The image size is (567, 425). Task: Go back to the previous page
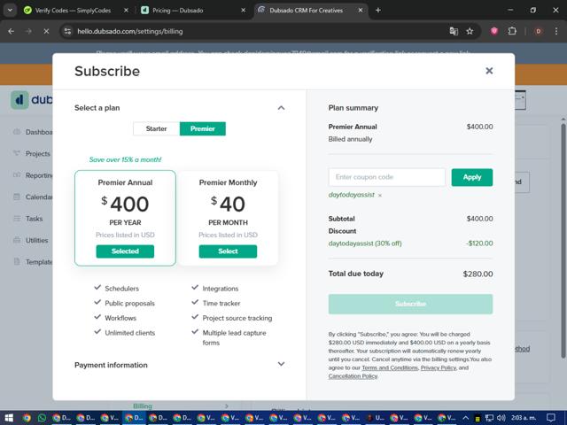tap(12, 32)
